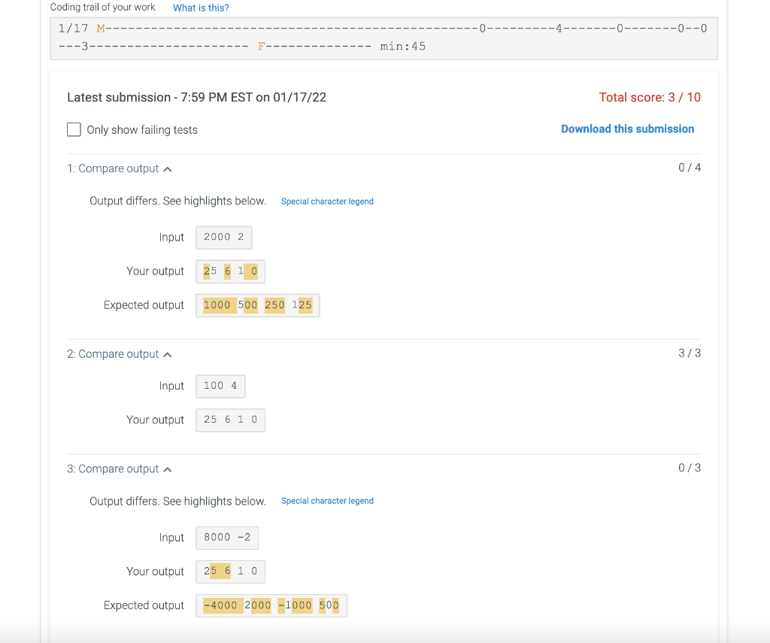
Task: Click 'min:45' in coding trail
Action: tap(403, 47)
